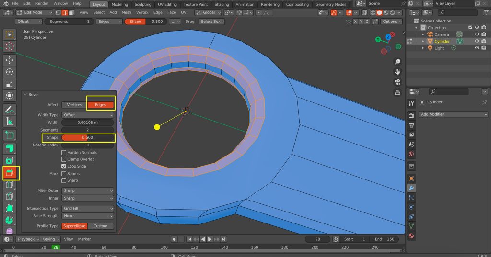Image resolution: width=491 pixels, height=257 pixels.
Task: Select the Poly Build tool
Action: point(10,208)
